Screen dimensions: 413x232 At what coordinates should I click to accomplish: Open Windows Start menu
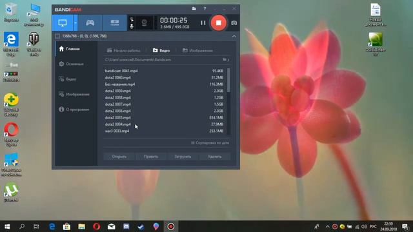7,226
